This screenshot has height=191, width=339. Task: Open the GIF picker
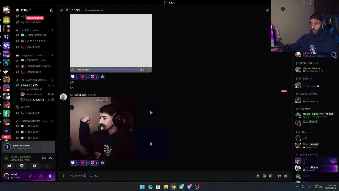click(264, 176)
